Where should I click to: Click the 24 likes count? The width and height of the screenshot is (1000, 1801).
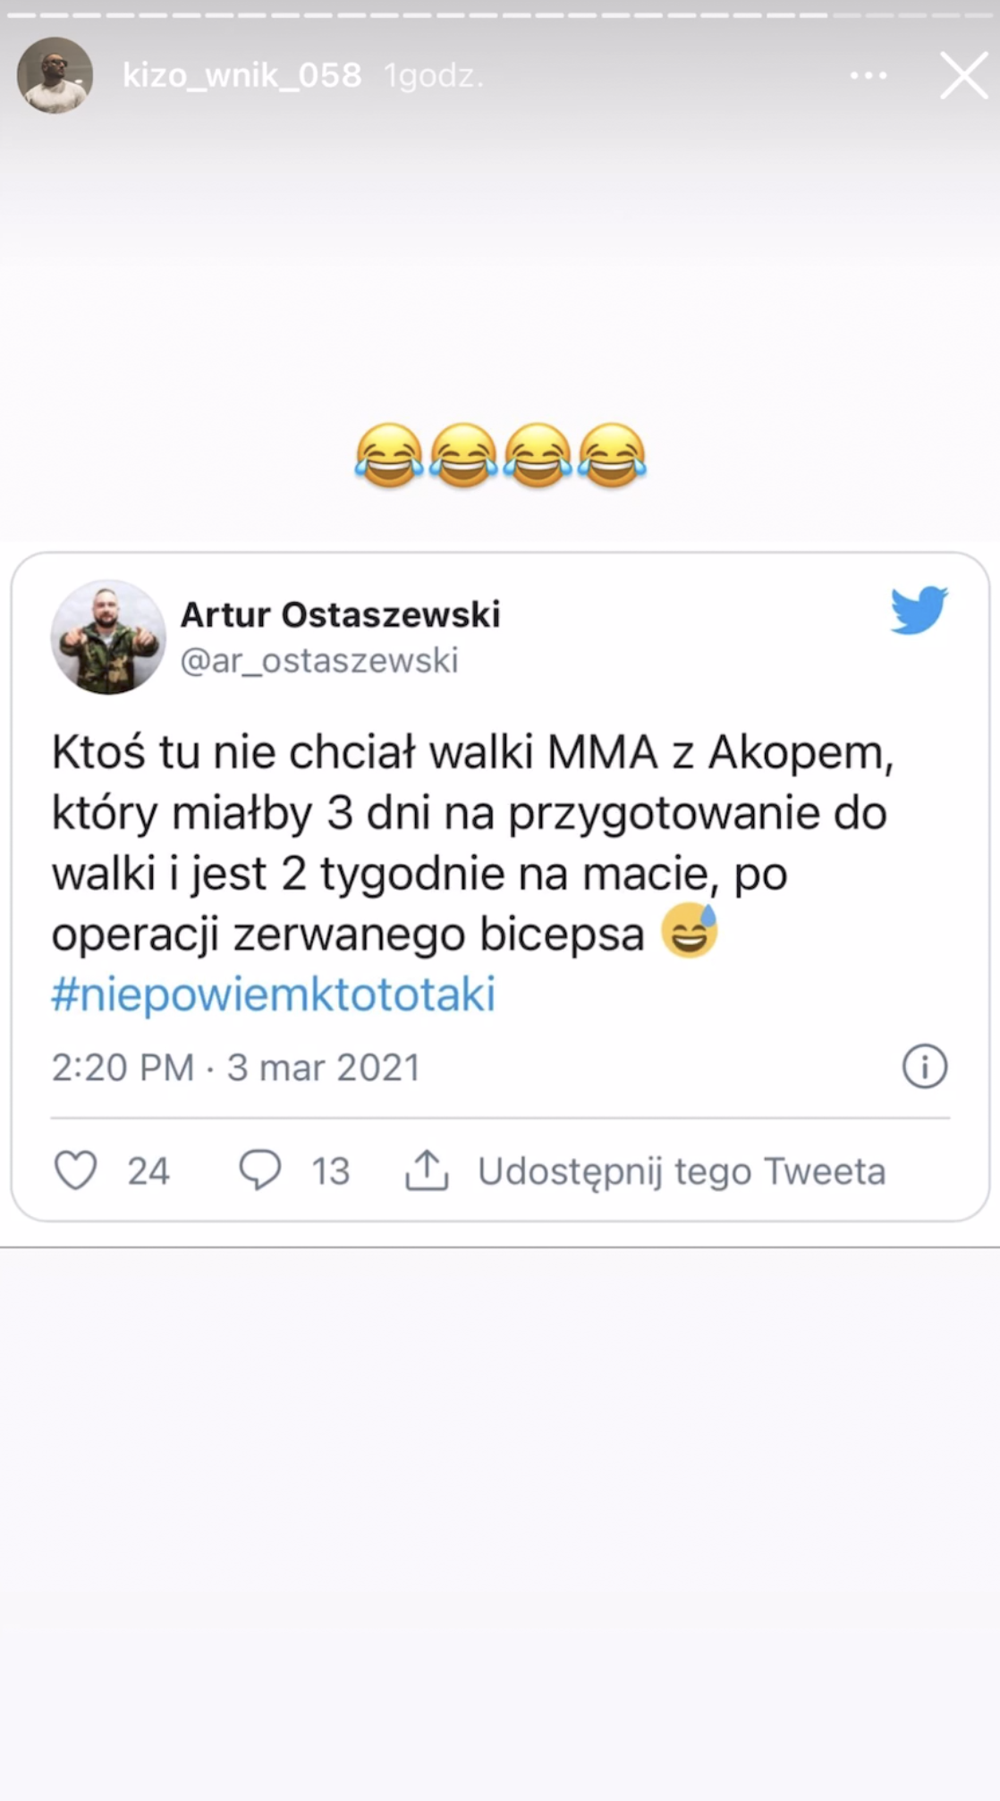pos(148,1171)
